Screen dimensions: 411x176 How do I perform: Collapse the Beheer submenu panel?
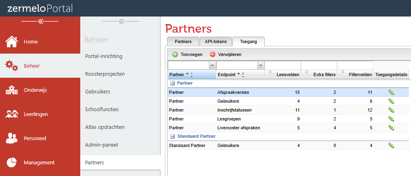(121, 21)
